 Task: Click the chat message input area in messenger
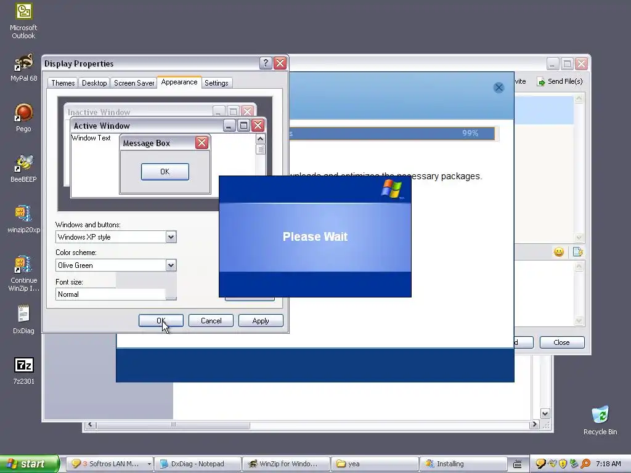[545, 294]
